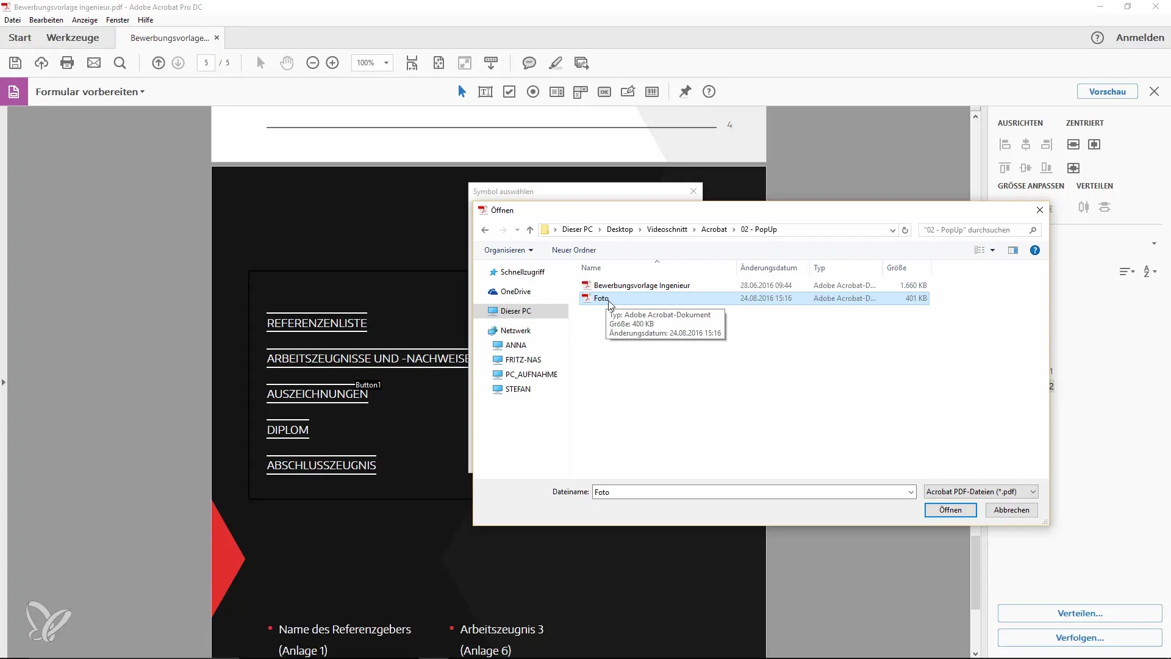Select Foto file in file browser
The width and height of the screenshot is (1171, 659).
click(x=604, y=298)
